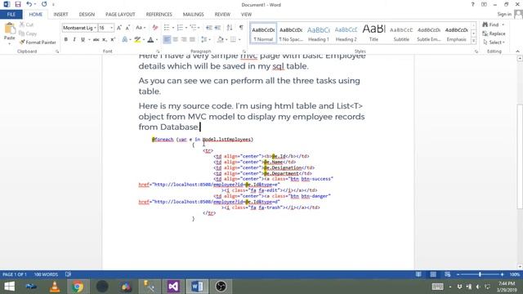Switch to Print Layout view in the status bar
Image resolution: width=523 pixels, height=294 pixels.
[433, 274]
